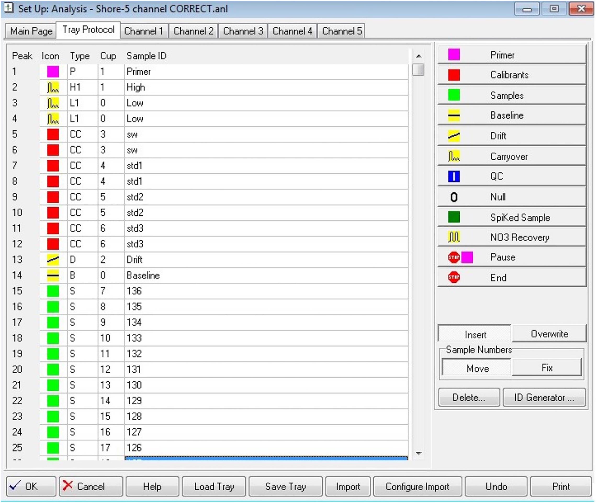This screenshot has width=597, height=503.
Task: Open the Channel 1 tab
Action: 144,31
